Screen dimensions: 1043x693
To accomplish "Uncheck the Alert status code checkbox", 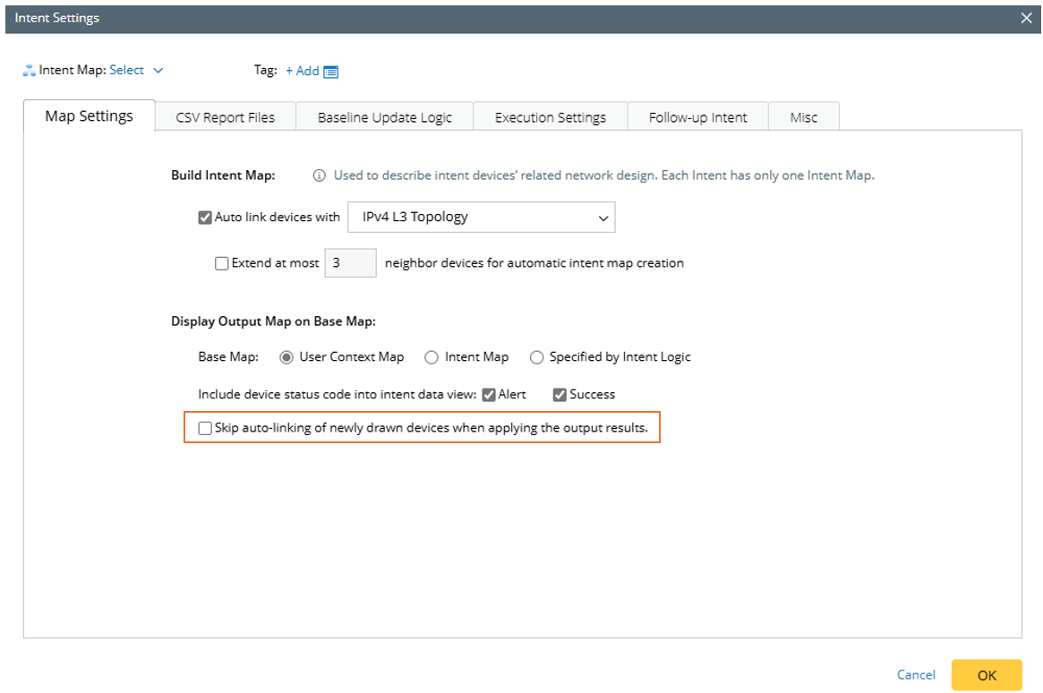I will tap(489, 395).
